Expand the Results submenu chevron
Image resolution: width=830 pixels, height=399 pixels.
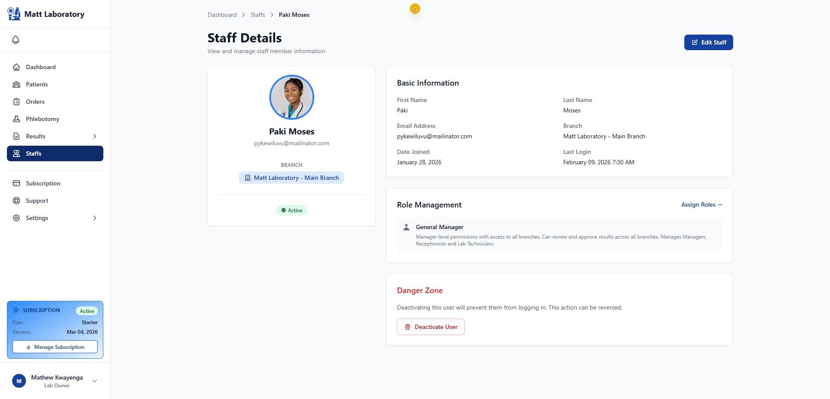coord(95,136)
